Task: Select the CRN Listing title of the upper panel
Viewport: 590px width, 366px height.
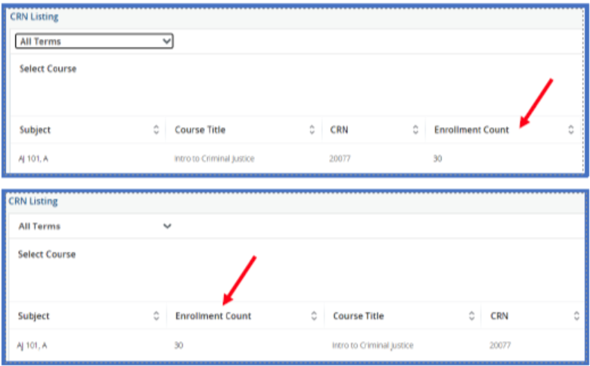Action: [x=34, y=16]
